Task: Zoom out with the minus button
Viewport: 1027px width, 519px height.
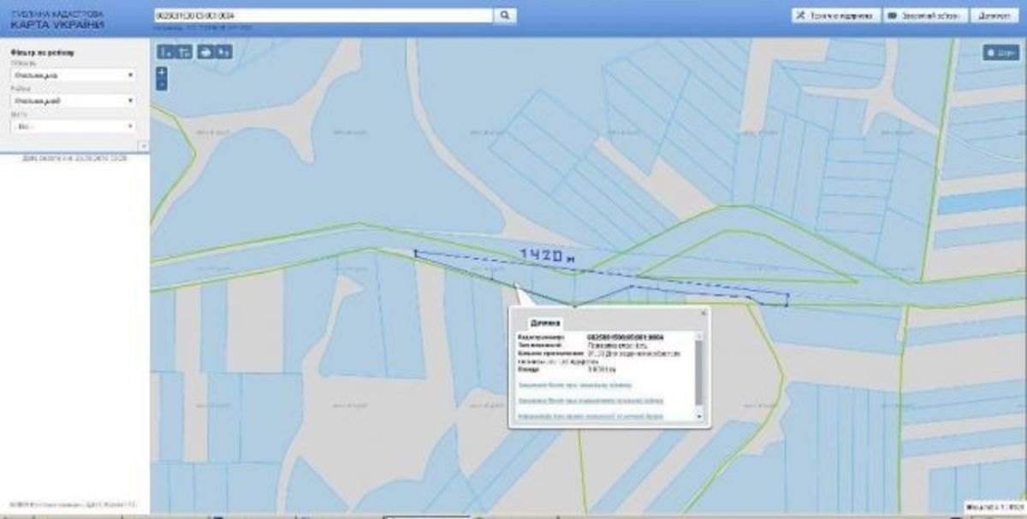Action: pos(162,85)
